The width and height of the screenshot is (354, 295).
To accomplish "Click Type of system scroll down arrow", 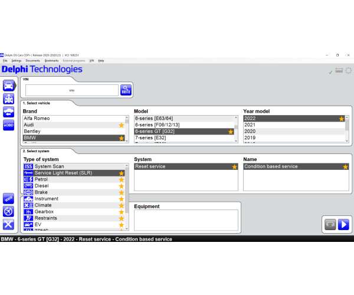I will click(x=127, y=228).
